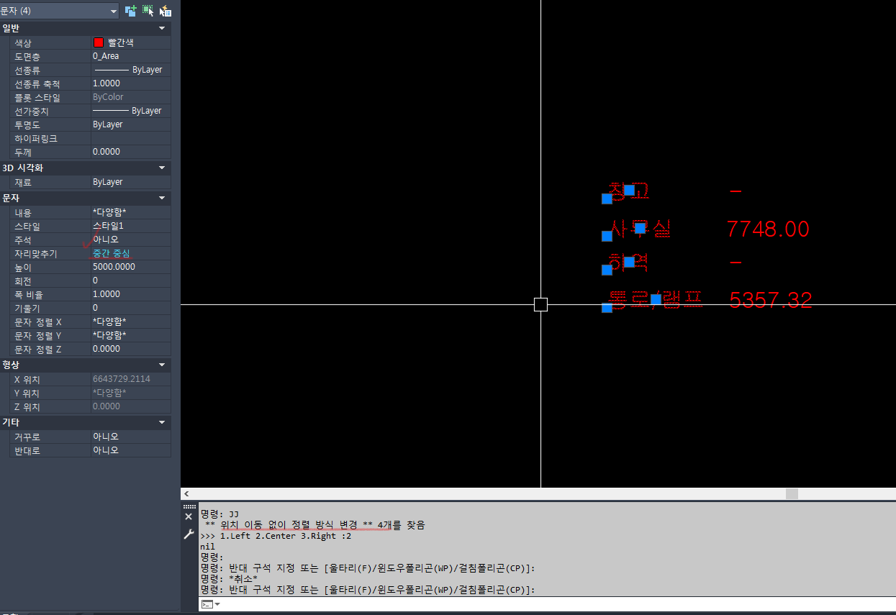Open the 스타일 value 스타일1
This screenshot has width=896, height=615.
tap(131, 226)
